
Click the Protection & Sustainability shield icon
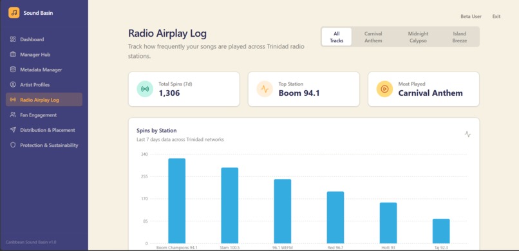pos(13,145)
